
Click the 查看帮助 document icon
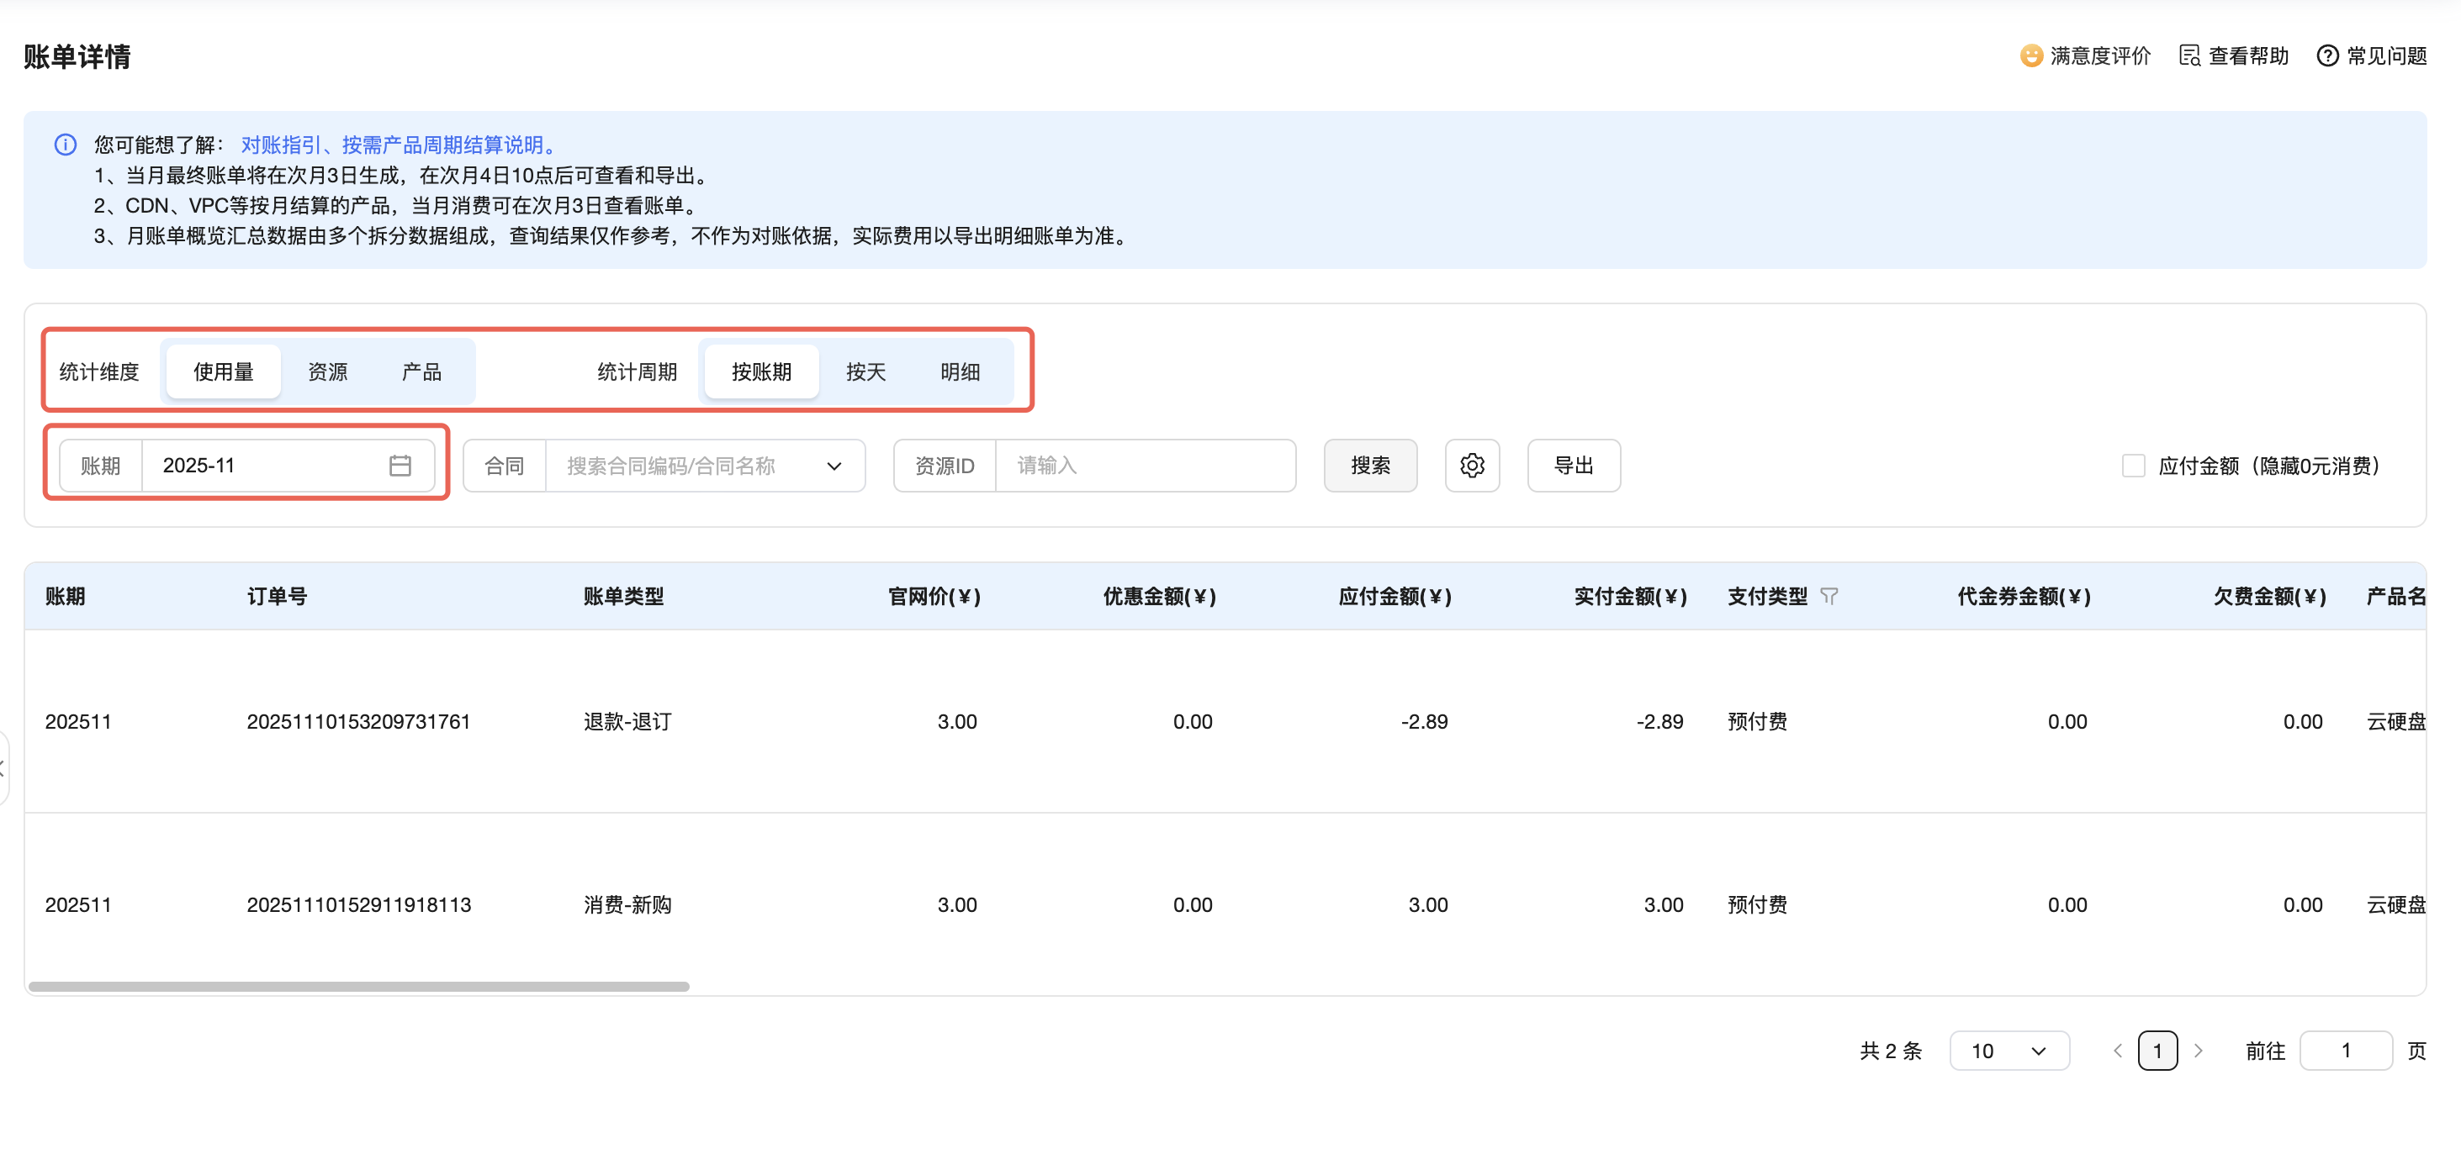[x=2188, y=56]
